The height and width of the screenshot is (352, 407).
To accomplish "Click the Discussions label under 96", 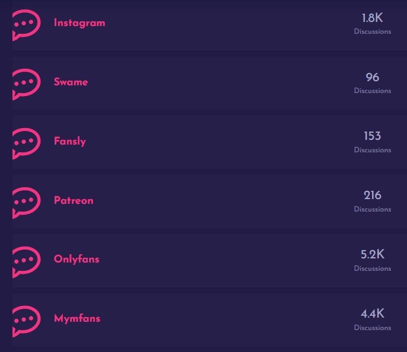I will tap(373, 91).
